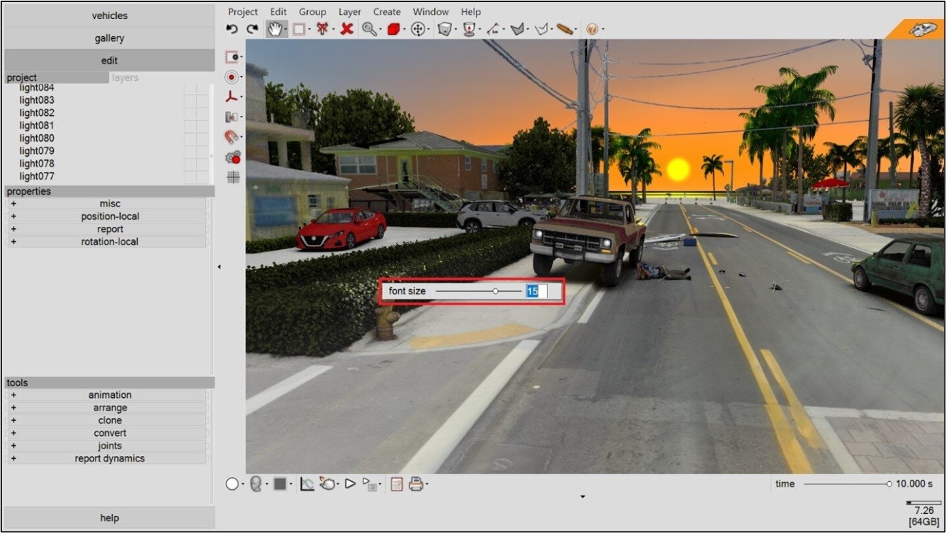Screen dimensions: 946x533
Task: Click the vehicles button
Action: [109, 16]
